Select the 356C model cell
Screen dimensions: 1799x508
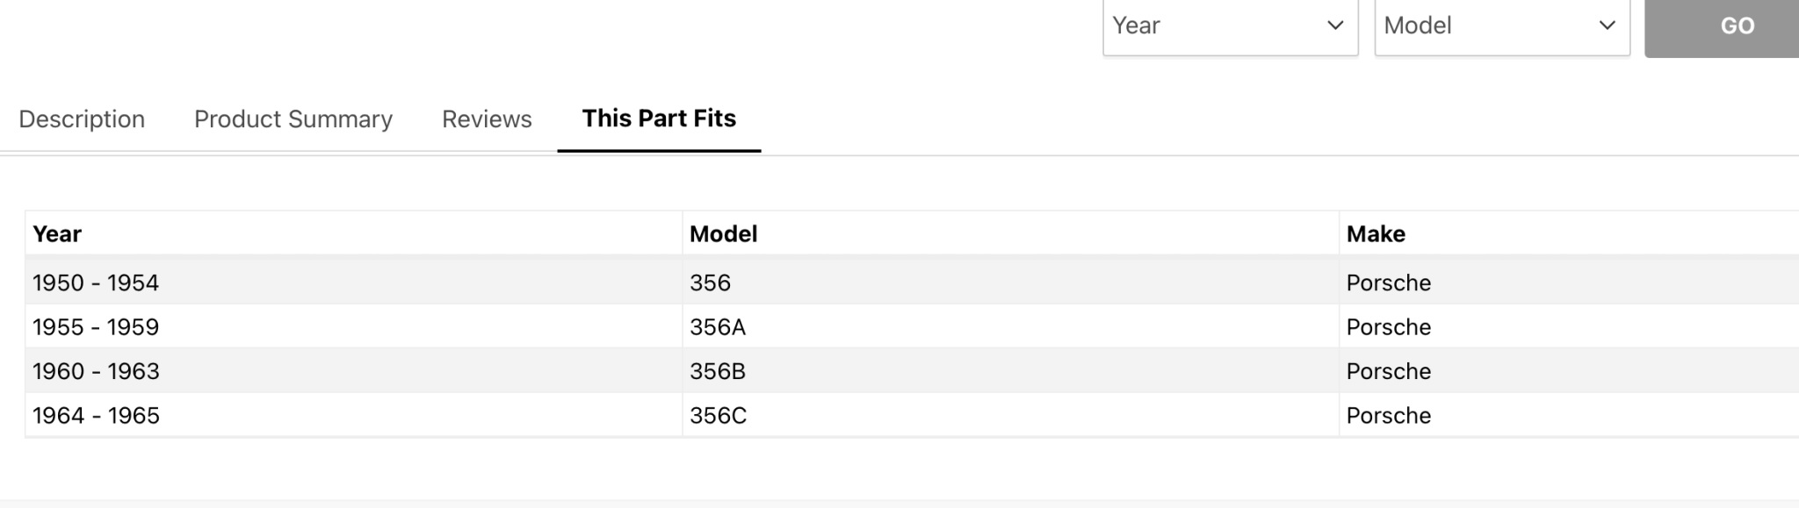click(718, 416)
